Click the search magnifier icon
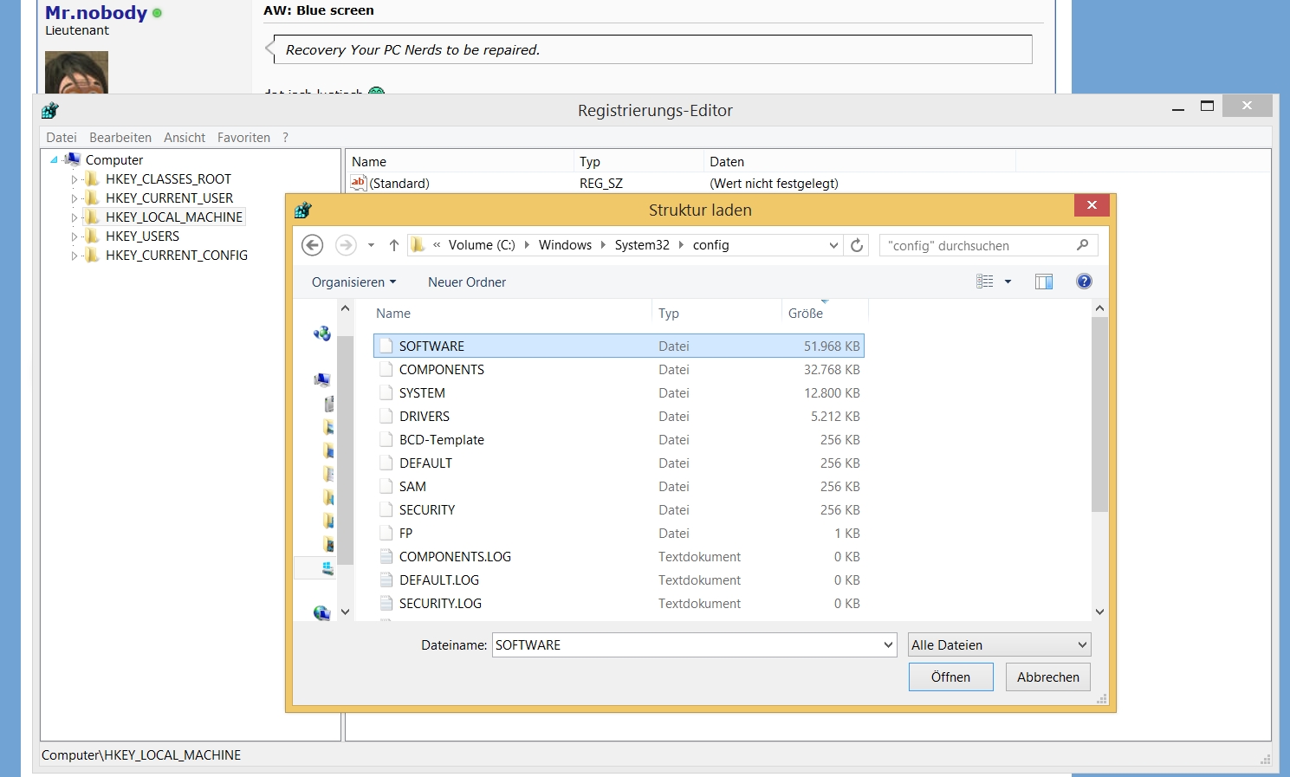Viewport: 1290px width, 777px height. [1082, 245]
